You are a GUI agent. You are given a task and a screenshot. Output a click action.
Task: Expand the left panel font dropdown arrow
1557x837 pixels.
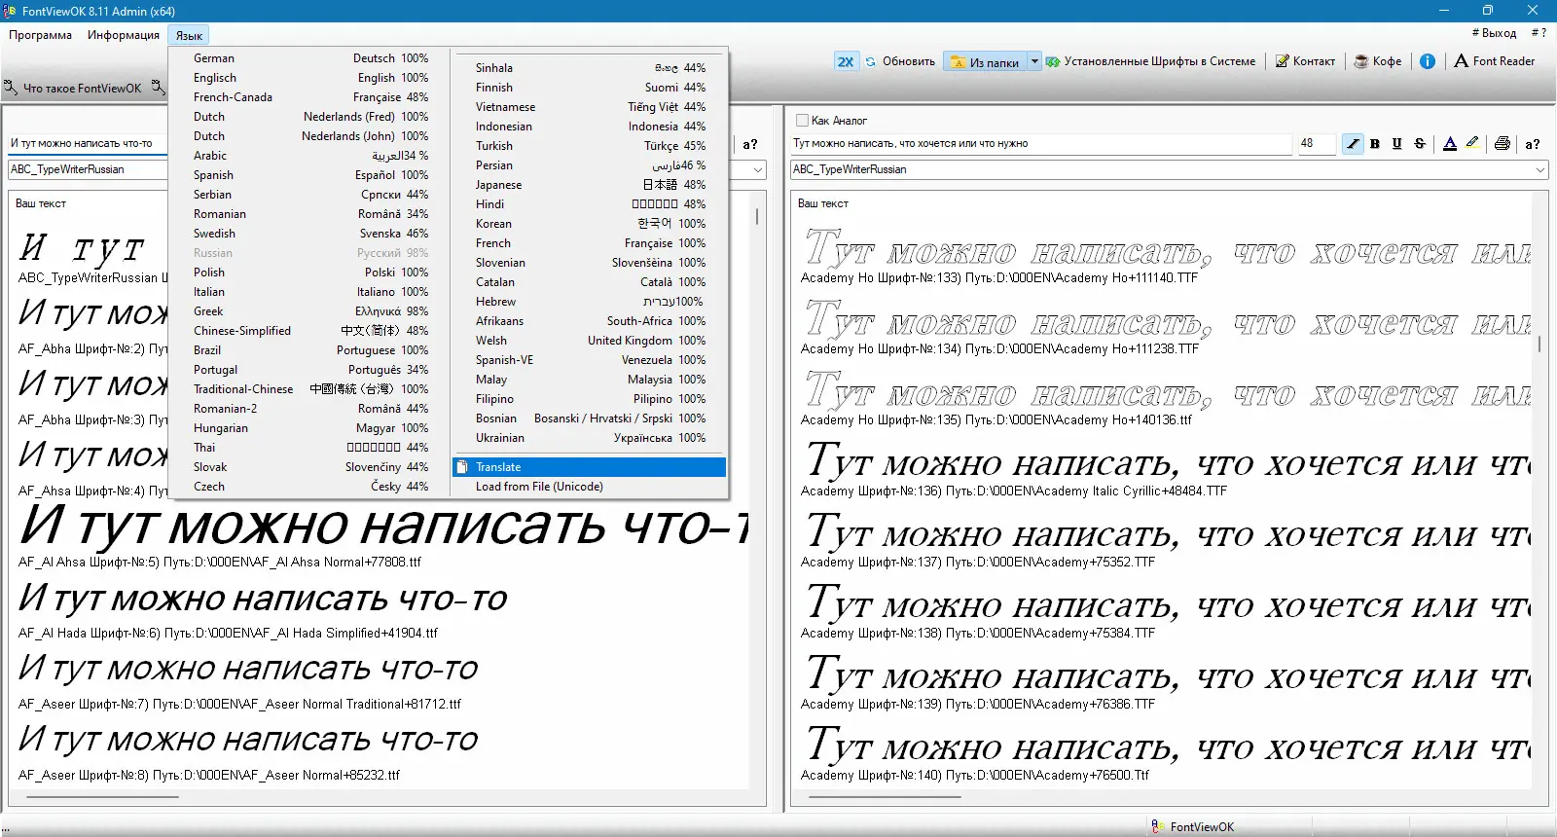pyautogui.click(x=758, y=169)
